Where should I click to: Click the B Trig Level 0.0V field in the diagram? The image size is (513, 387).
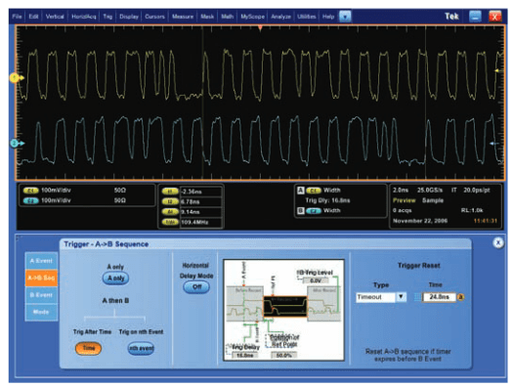pyautogui.click(x=316, y=280)
